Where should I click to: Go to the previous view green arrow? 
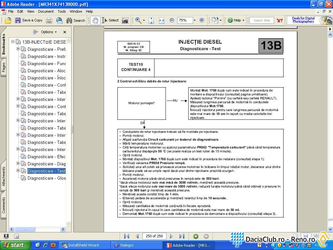(x=196, y=236)
